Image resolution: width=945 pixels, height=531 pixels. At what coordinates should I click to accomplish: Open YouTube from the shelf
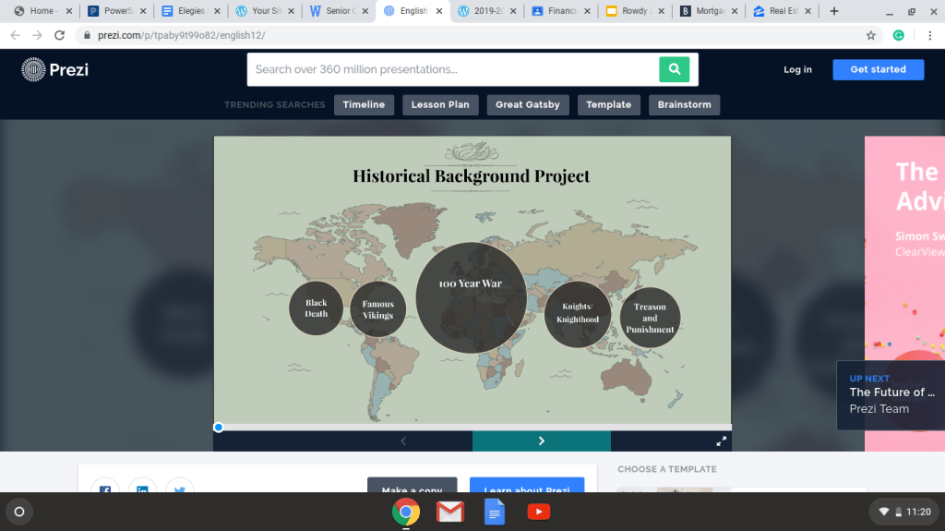[539, 511]
